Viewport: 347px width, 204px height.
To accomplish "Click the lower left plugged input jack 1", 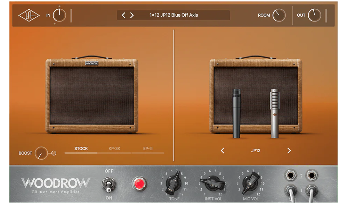I will click(x=291, y=192).
